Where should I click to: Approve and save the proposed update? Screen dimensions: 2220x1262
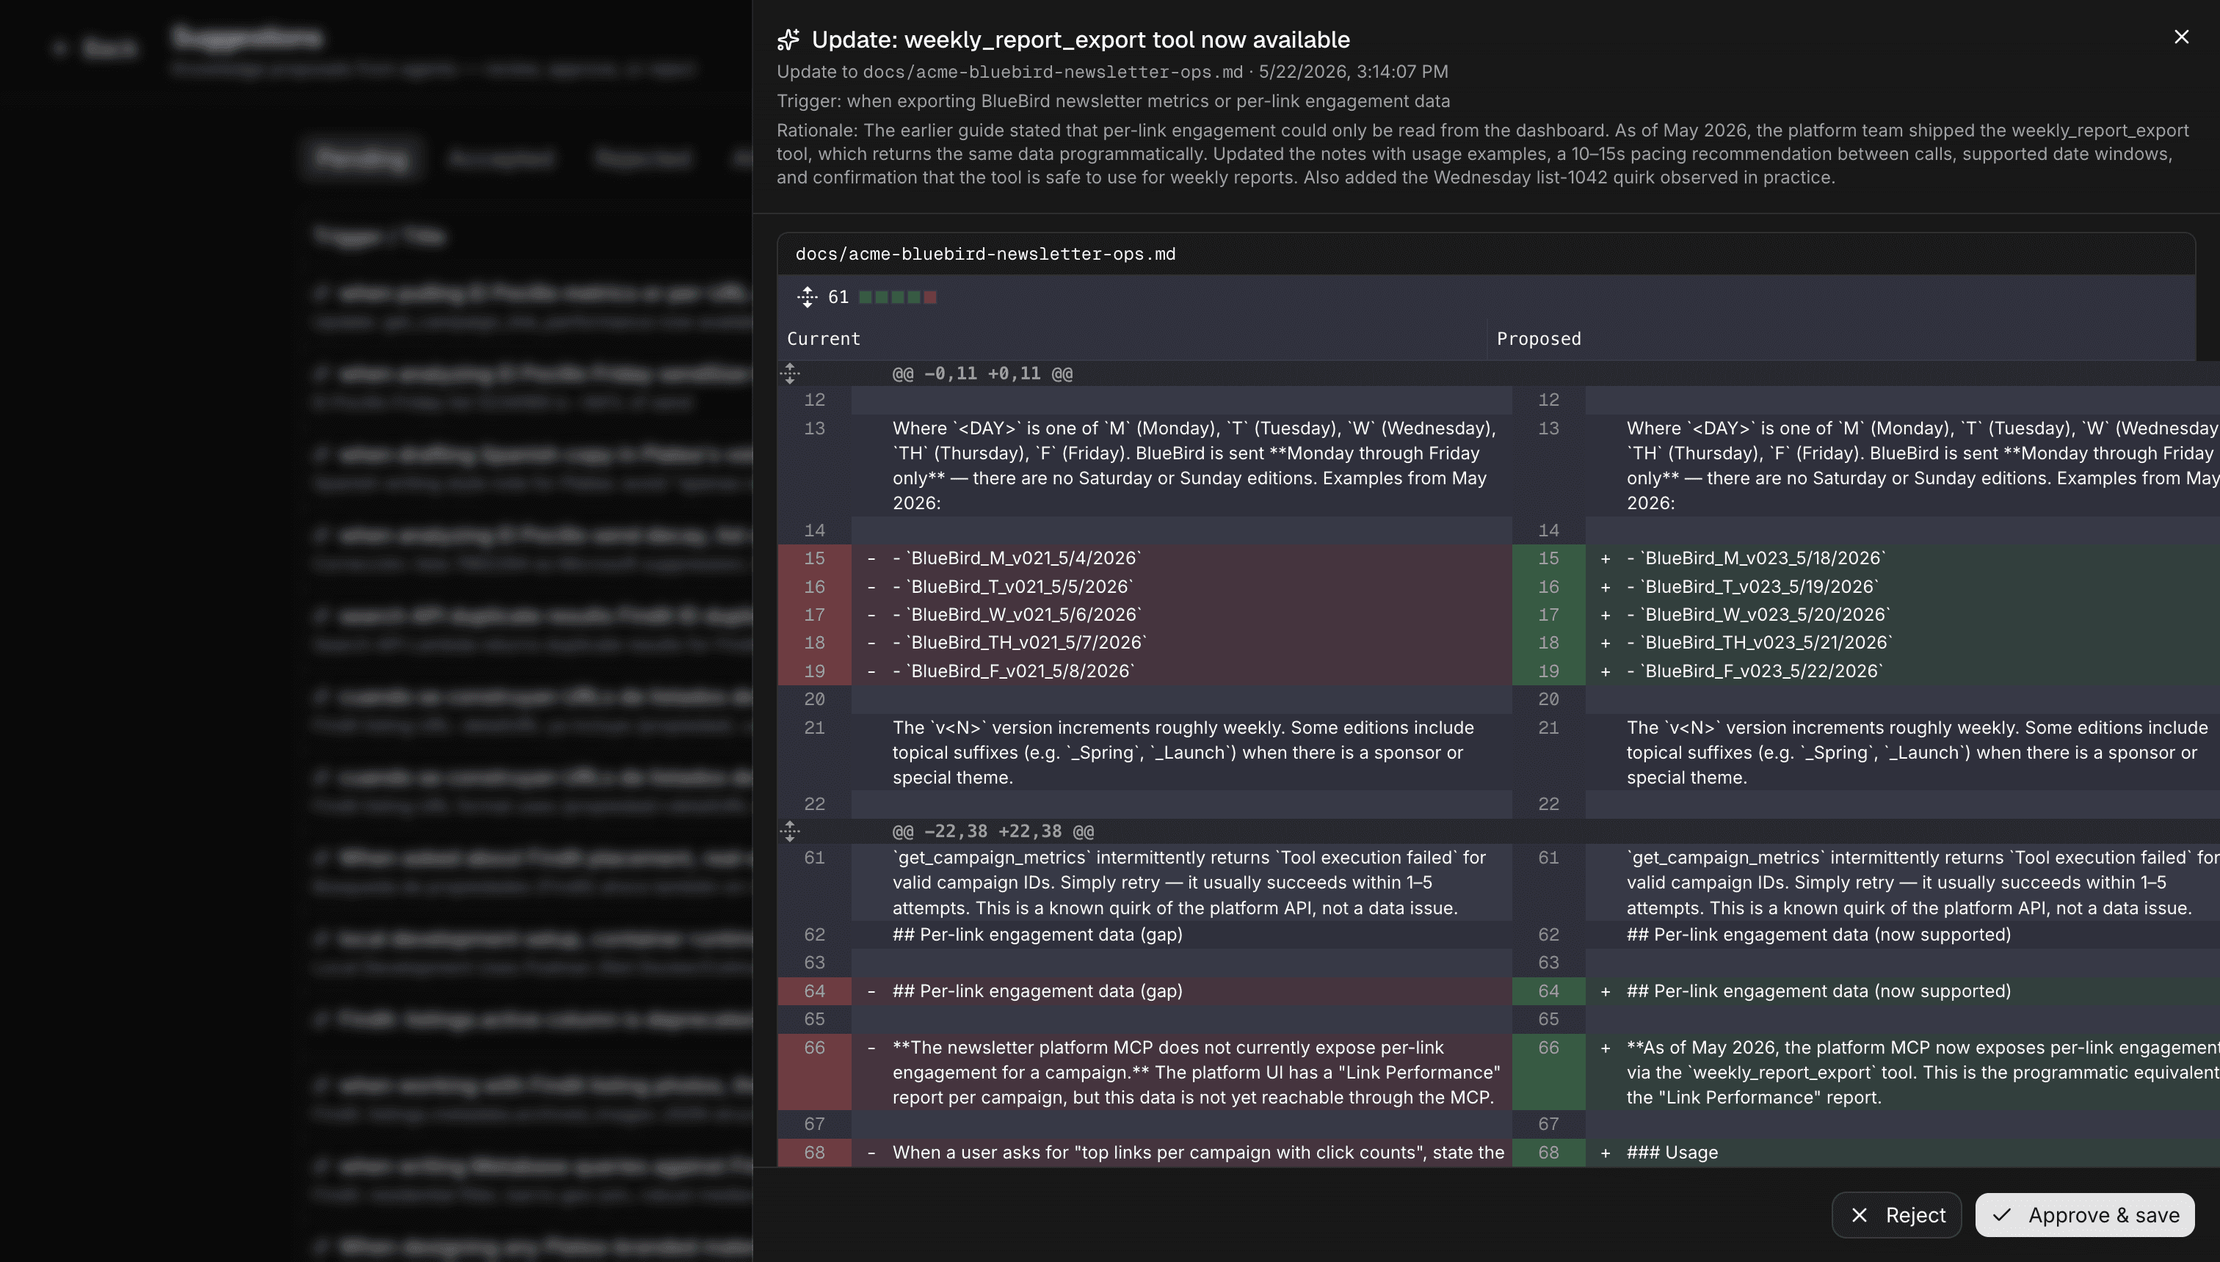point(2085,1215)
